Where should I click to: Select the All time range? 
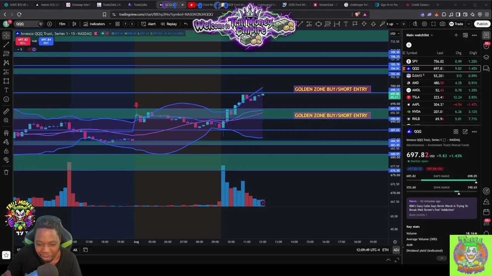(75, 250)
